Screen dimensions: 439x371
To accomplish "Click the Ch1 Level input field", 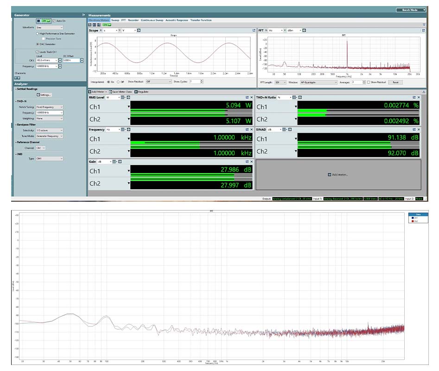I will pyautogui.click(x=45, y=60).
